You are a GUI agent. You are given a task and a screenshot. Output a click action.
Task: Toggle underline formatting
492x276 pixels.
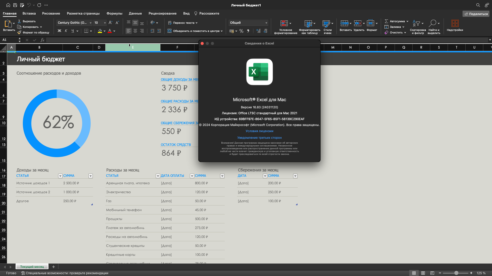coord(73,31)
